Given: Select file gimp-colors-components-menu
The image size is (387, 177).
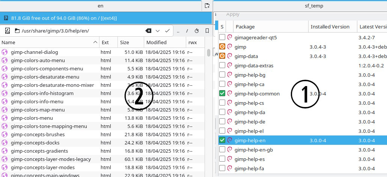Looking at the screenshot, I should pyautogui.click(x=47, y=69).
